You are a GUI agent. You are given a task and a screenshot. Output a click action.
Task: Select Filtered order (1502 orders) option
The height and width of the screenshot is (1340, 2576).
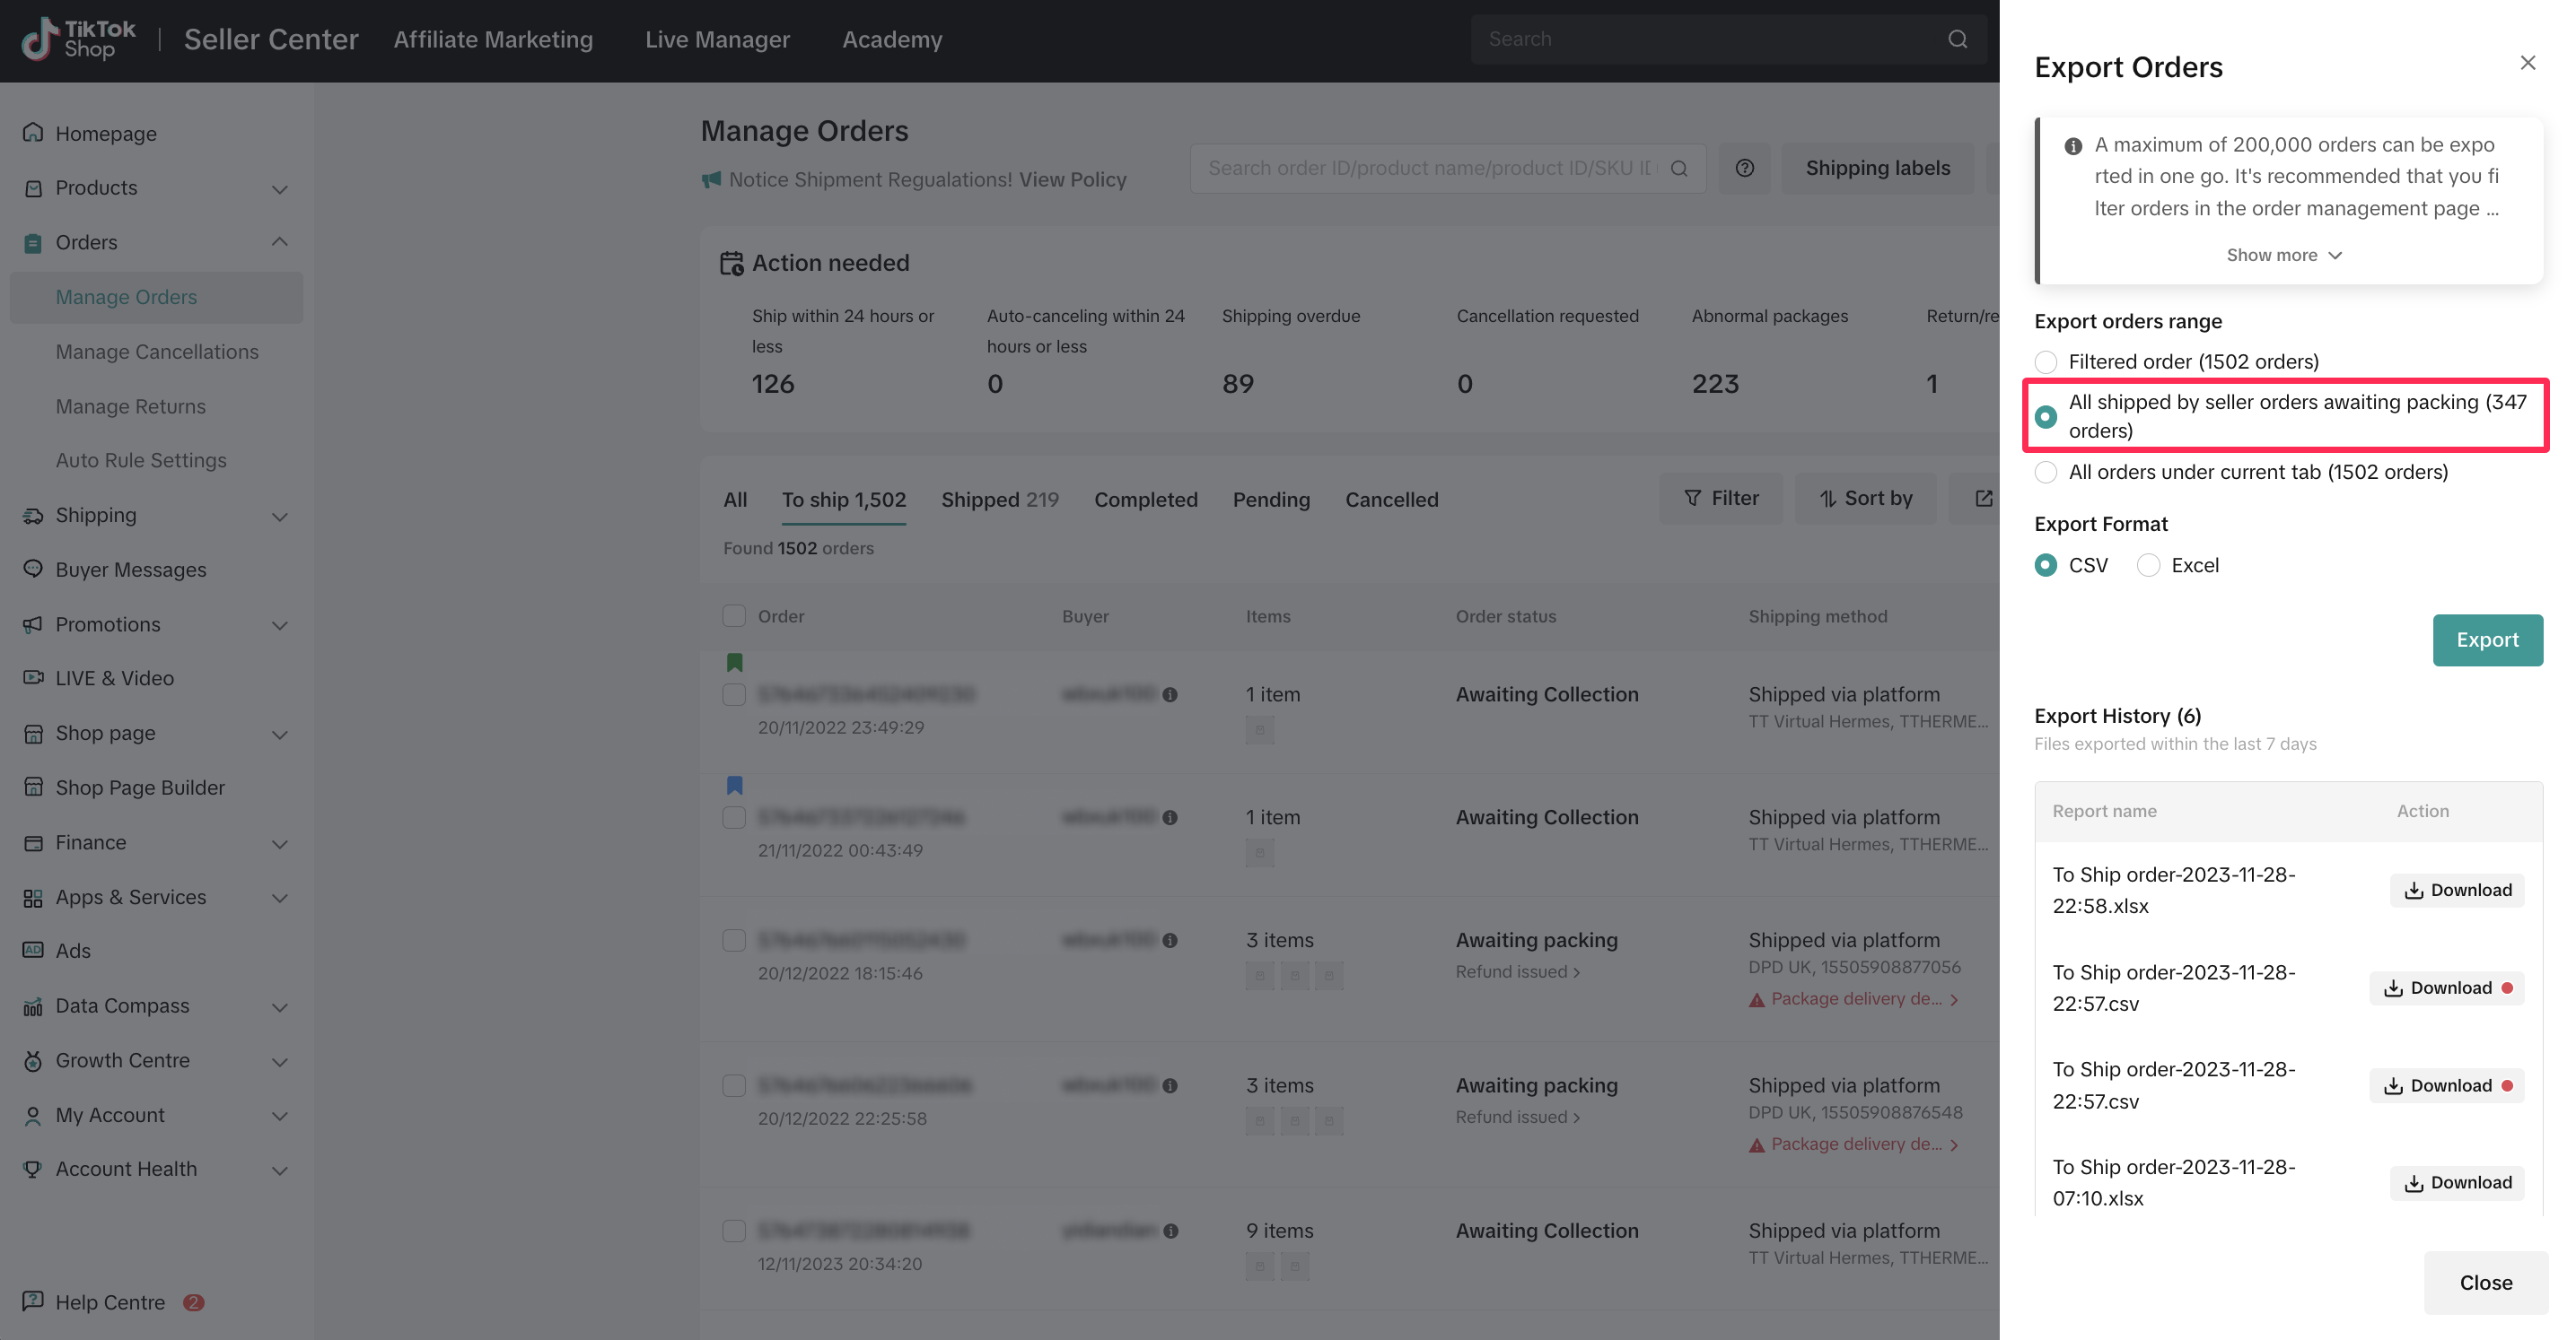(2046, 361)
